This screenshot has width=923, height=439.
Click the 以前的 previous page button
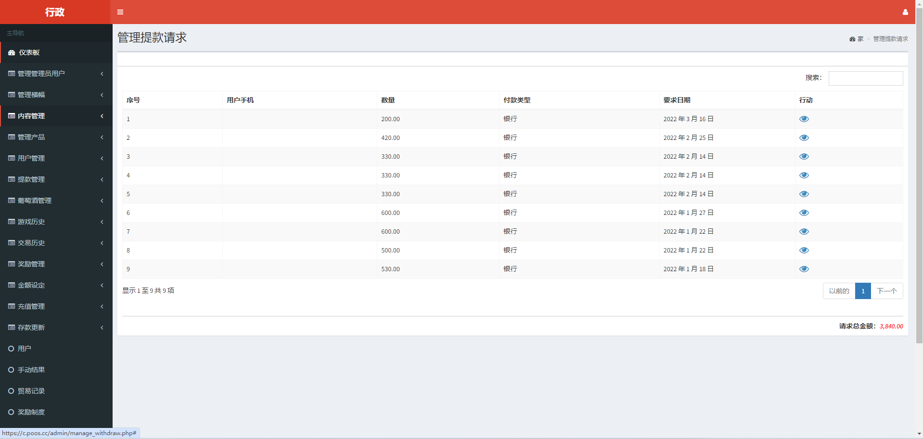pyautogui.click(x=839, y=291)
